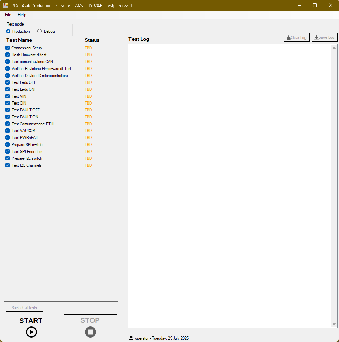Click the IPTS application icon in title bar
Image resolution: width=339 pixels, height=342 pixels.
[6, 5]
